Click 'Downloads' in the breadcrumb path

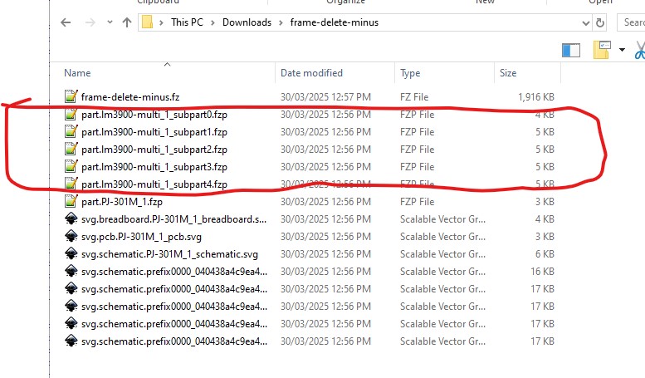(x=247, y=22)
